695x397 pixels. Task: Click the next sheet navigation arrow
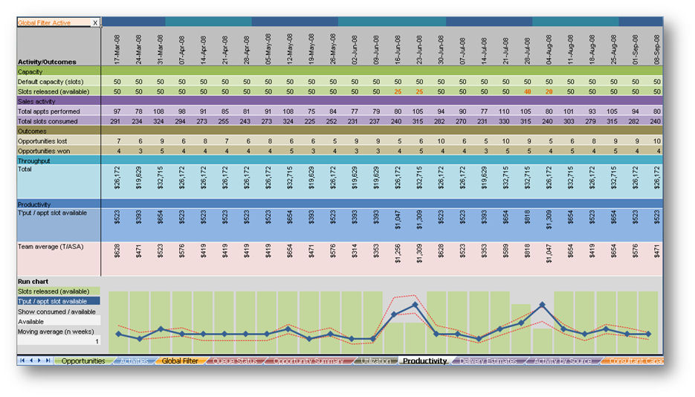(39, 361)
